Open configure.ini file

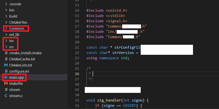point(19,71)
